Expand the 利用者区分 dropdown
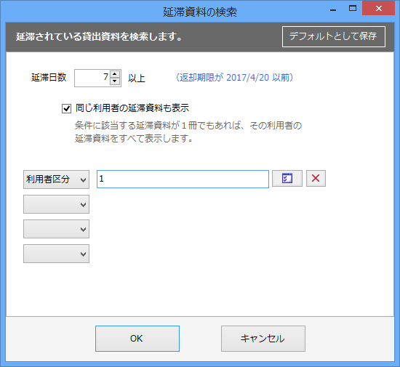The height and width of the screenshot is (367, 400). pos(57,180)
